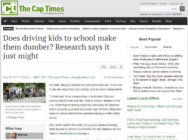Viewport: 188px width, 140px height.
Task: Open Badgers football Mistakes, breakdowns article
Action: (x=158, y=89)
